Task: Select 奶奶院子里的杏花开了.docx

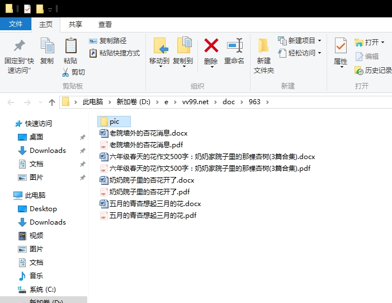Action: [x=147, y=180]
